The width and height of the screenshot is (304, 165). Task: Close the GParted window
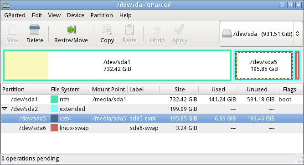[x=299, y=5]
